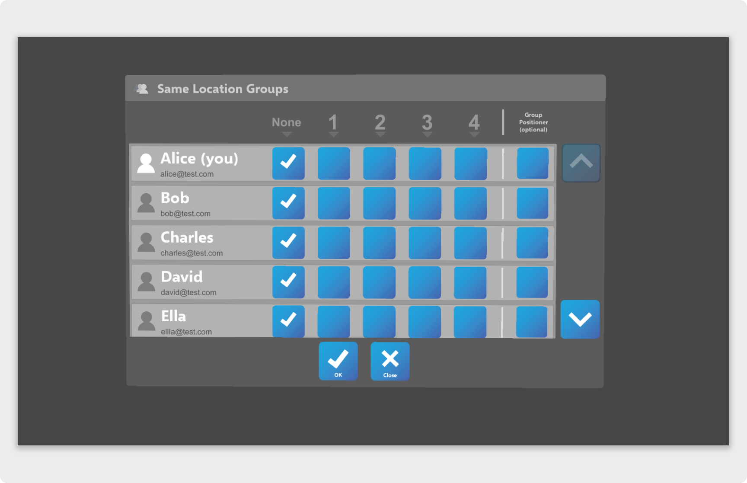Screen dimensions: 747x483
Task: Click email charles@test.com
Action: 192,253
